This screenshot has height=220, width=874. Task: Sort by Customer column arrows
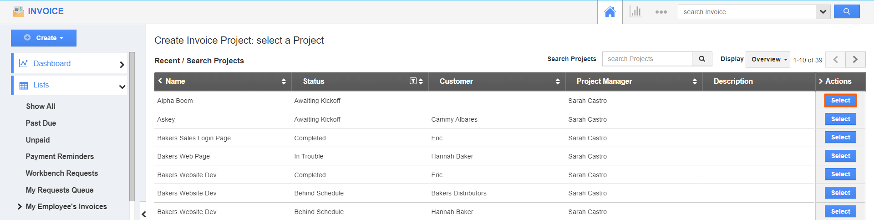558,82
